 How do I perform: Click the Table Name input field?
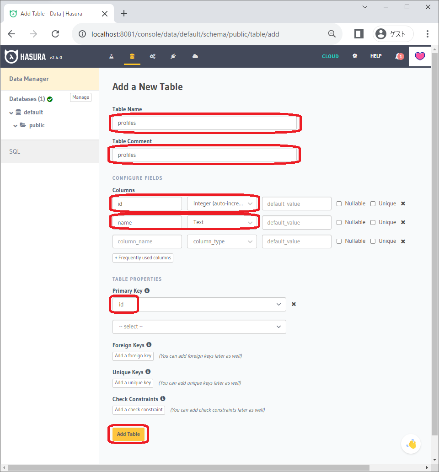click(204, 123)
